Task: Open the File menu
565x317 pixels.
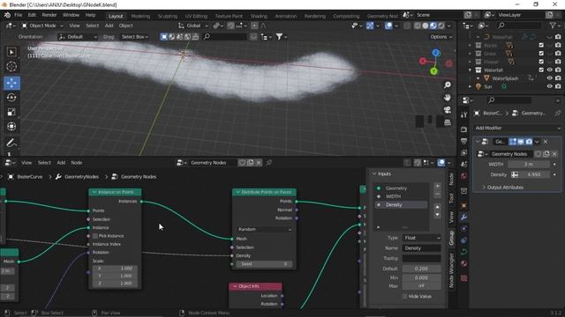Action: pos(18,15)
